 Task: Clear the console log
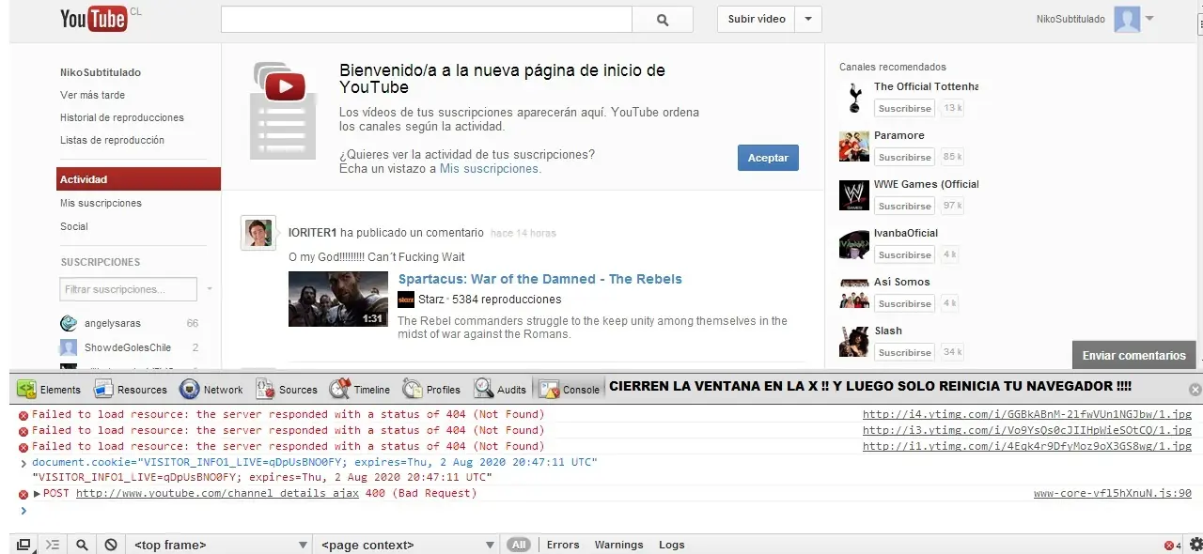coord(111,545)
